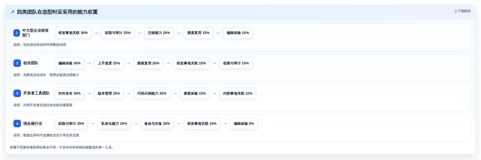This screenshot has width=481, height=160.
Task: Select the 研发事项关联 15% chip in 强合规行业 row
Action: pyautogui.click(x=202, y=124)
